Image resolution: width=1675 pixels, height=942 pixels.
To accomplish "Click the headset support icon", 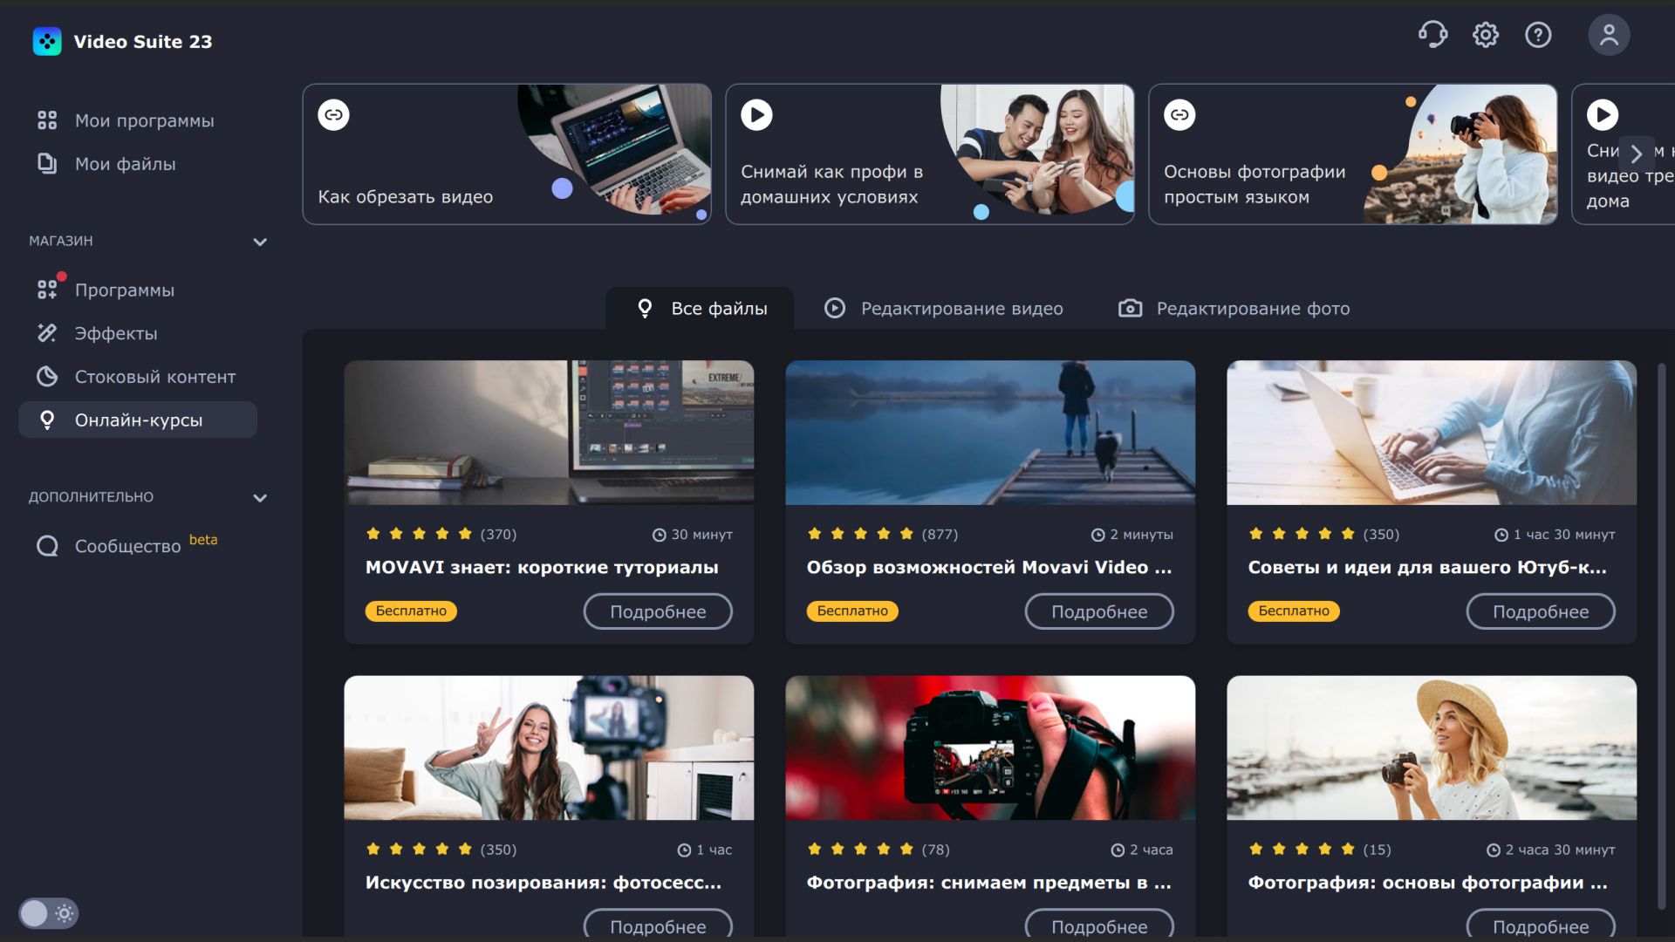I will [1432, 35].
